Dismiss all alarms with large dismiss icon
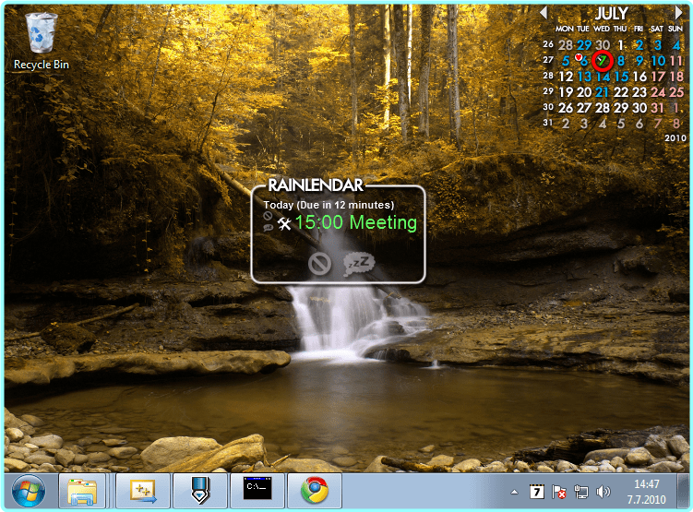 click(319, 264)
